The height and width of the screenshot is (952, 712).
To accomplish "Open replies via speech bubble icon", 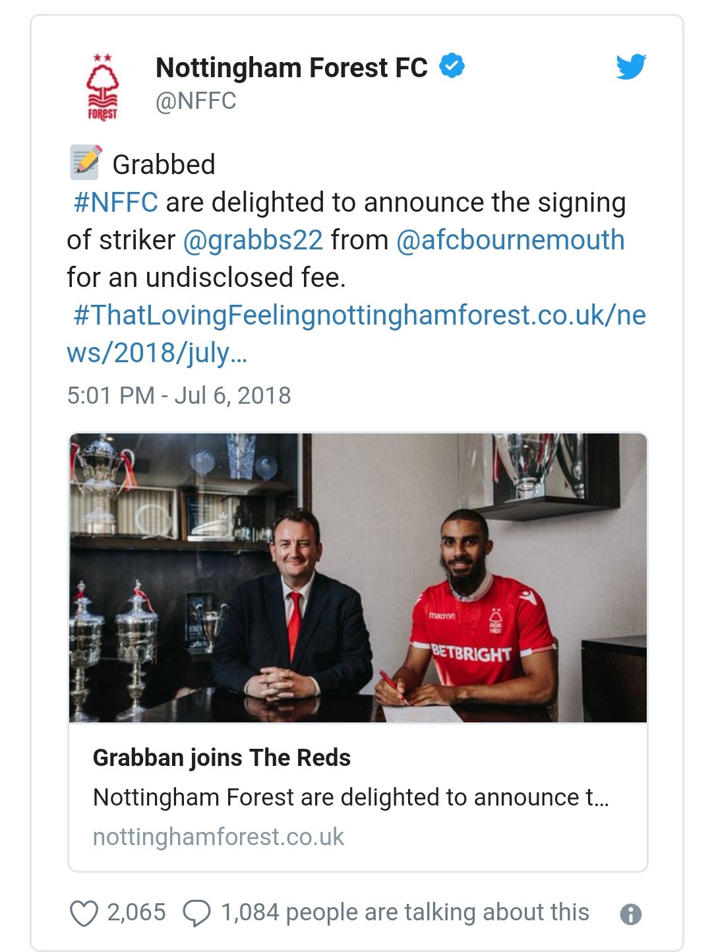I will pos(196,914).
